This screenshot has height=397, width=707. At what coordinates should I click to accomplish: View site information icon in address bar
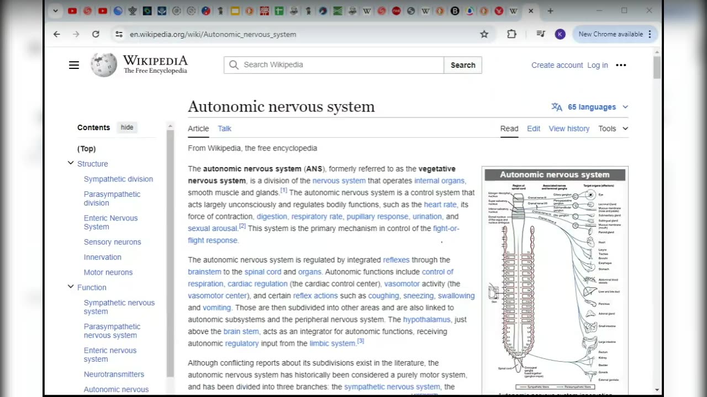pos(119,34)
